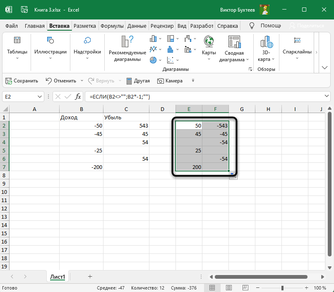Switch to the Формулы ribbon tab
The width and height of the screenshot is (334, 292).
click(x=112, y=26)
